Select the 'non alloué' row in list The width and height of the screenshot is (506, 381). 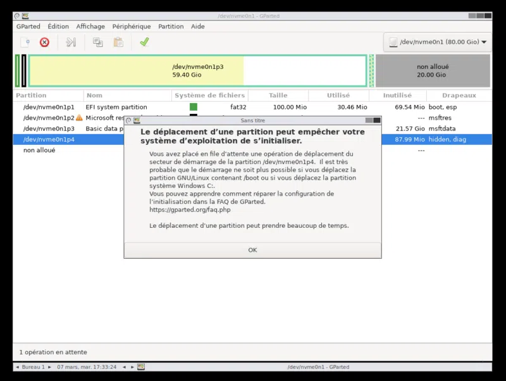39,150
